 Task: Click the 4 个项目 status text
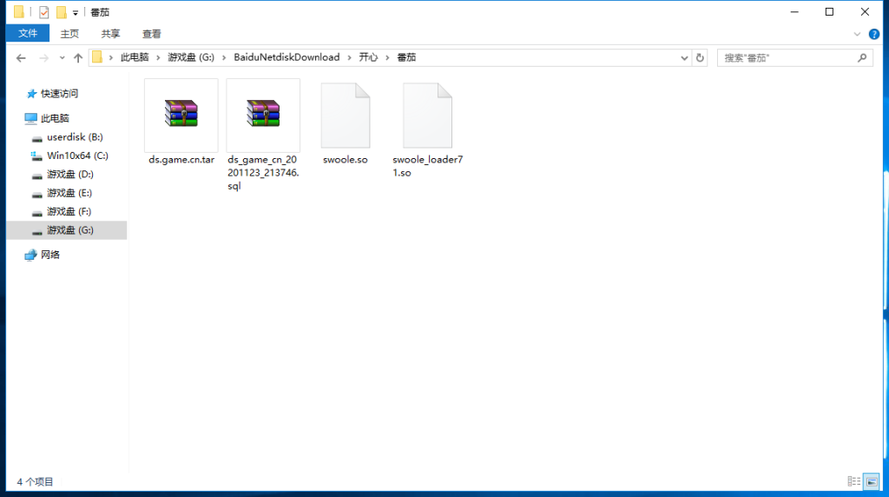(x=35, y=481)
